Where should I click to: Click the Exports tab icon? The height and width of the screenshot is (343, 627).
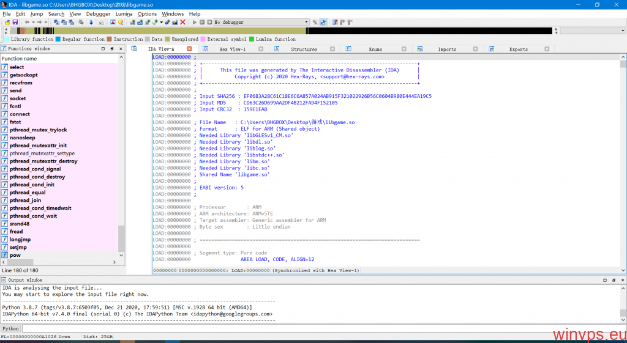coord(492,49)
